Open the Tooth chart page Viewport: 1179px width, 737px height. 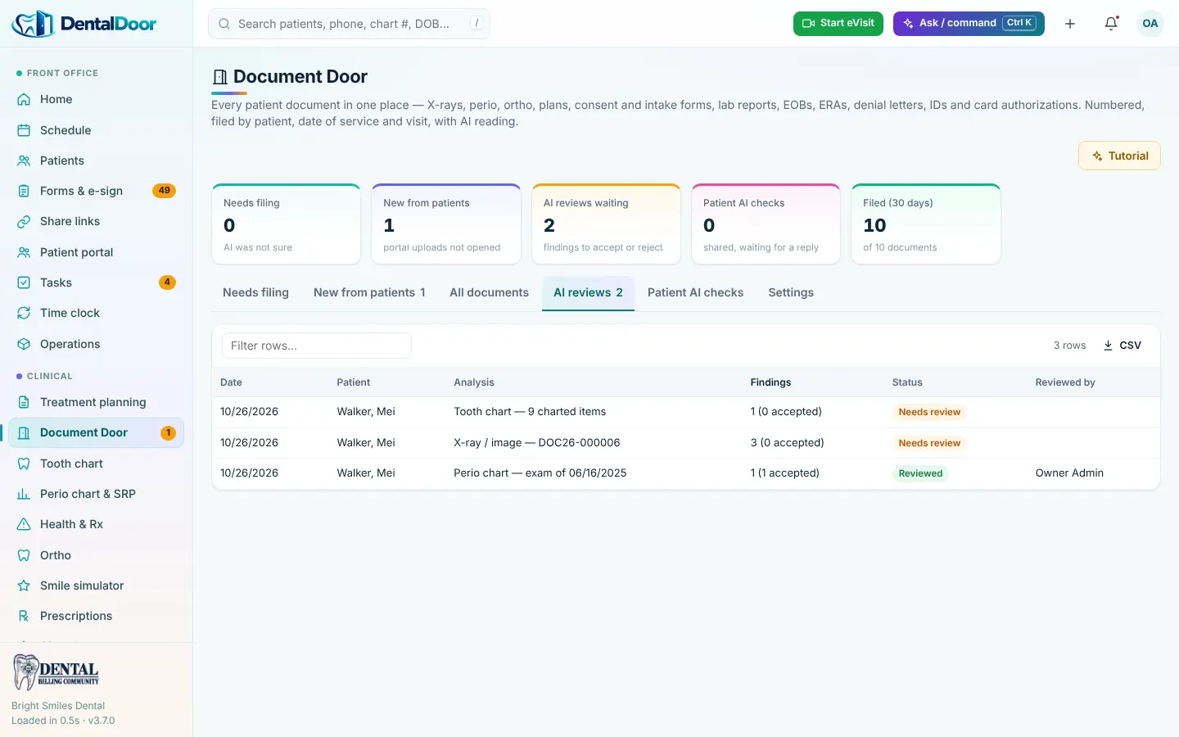click(x=96, y=463)
